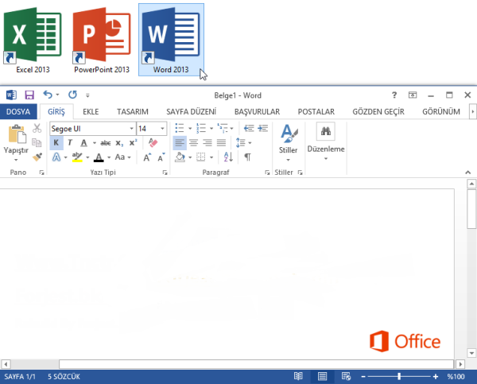Click the Bullets list icon
Viewport: 477px width, 384px height.
point(180,128)
